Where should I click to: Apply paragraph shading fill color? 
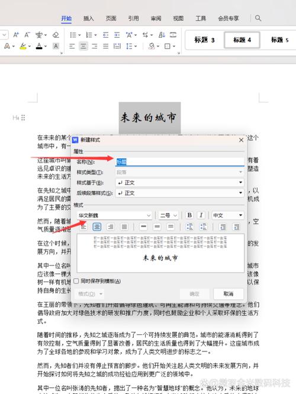152,46
